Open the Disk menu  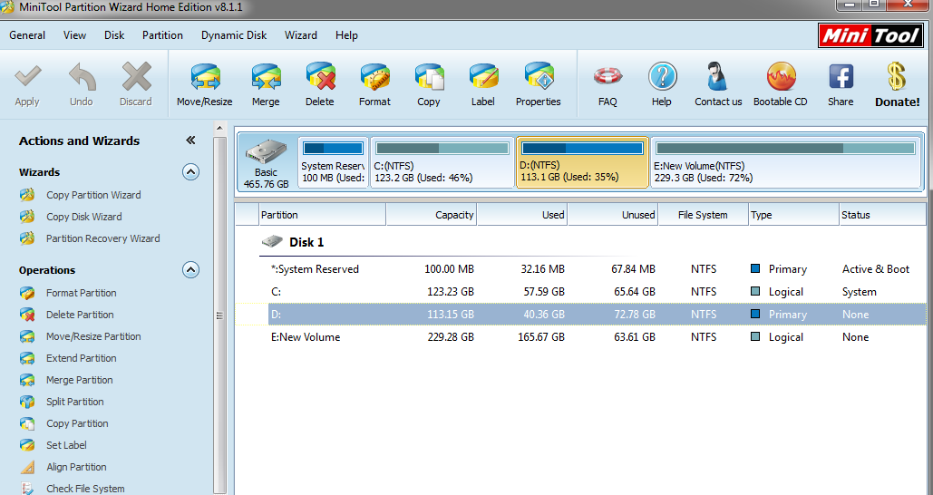[x=114, y=35]
